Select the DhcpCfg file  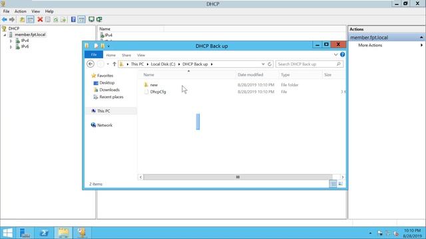click(158, 92)
